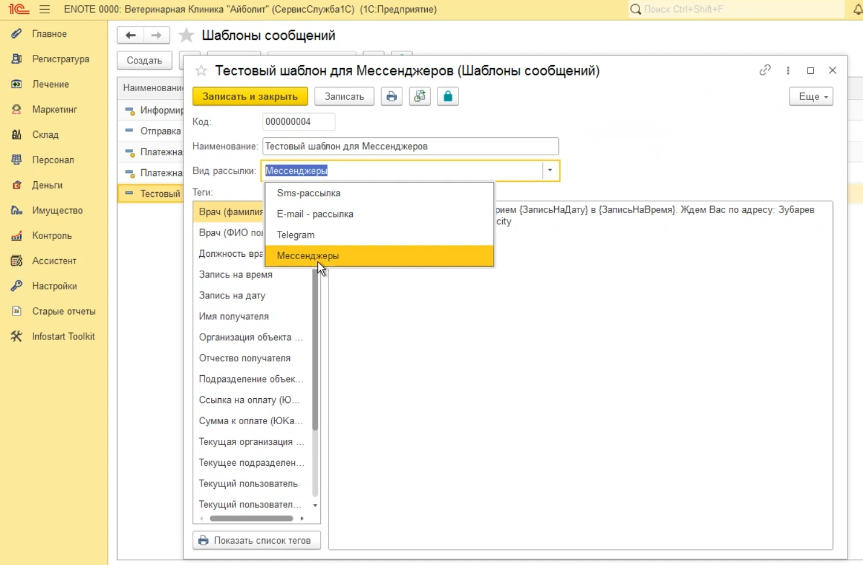Click the Настройки wrench icon
The image size is (863, 565).
tap(17, 286)
